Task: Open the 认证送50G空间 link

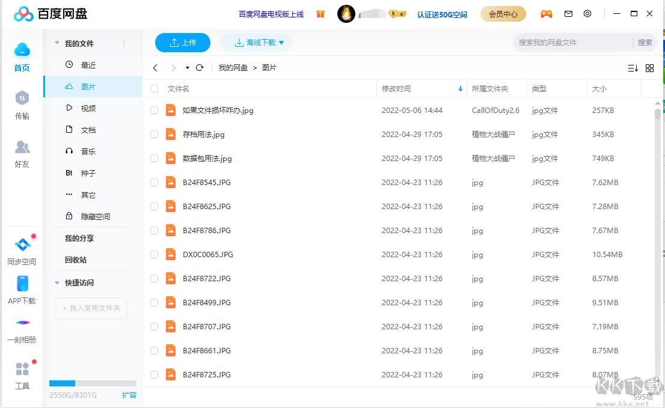Action: point(443,14)
